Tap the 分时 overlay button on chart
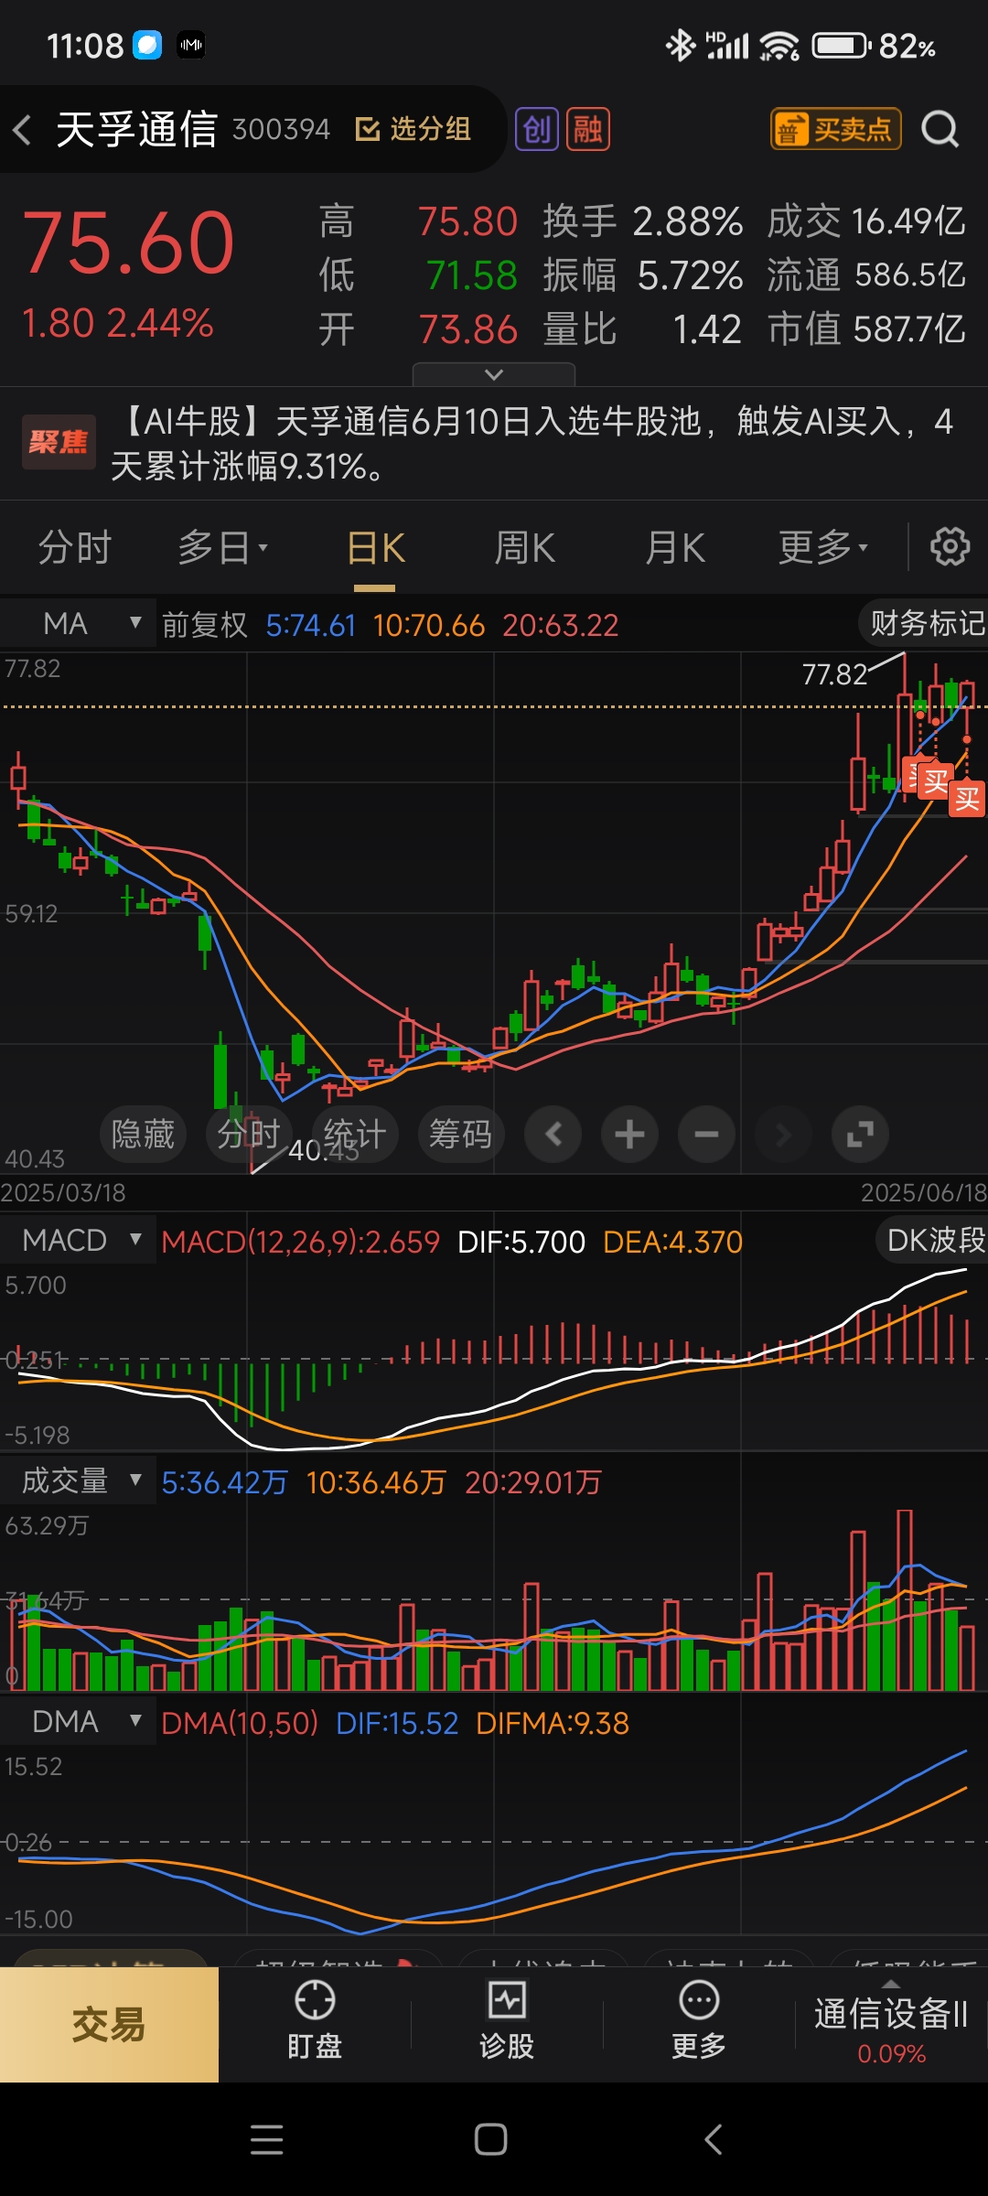988x2196 pixels. (249, 1135)
